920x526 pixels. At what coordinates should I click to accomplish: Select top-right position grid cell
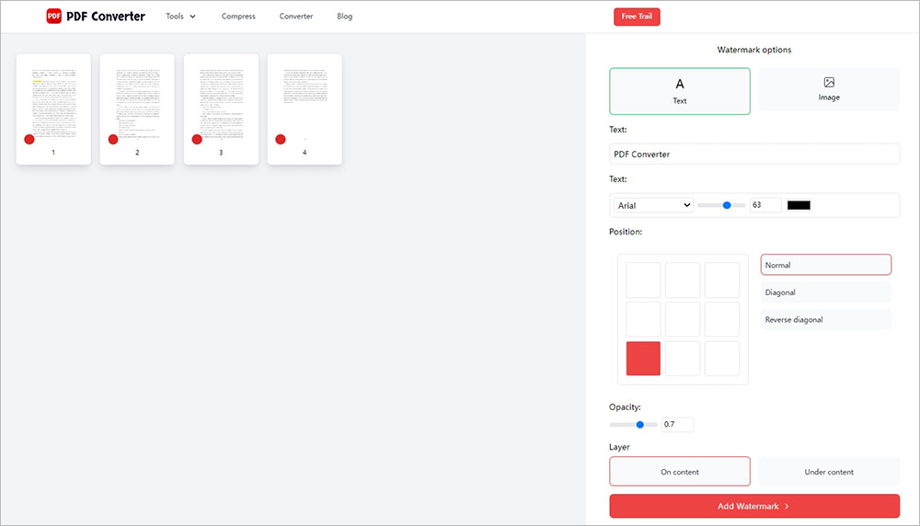click(721, 280)
